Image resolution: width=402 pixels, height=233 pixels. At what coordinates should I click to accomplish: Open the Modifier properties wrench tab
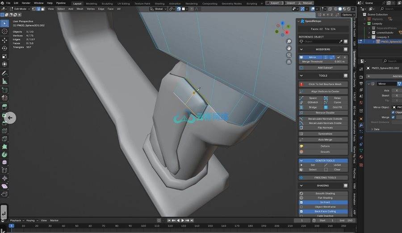361,125
